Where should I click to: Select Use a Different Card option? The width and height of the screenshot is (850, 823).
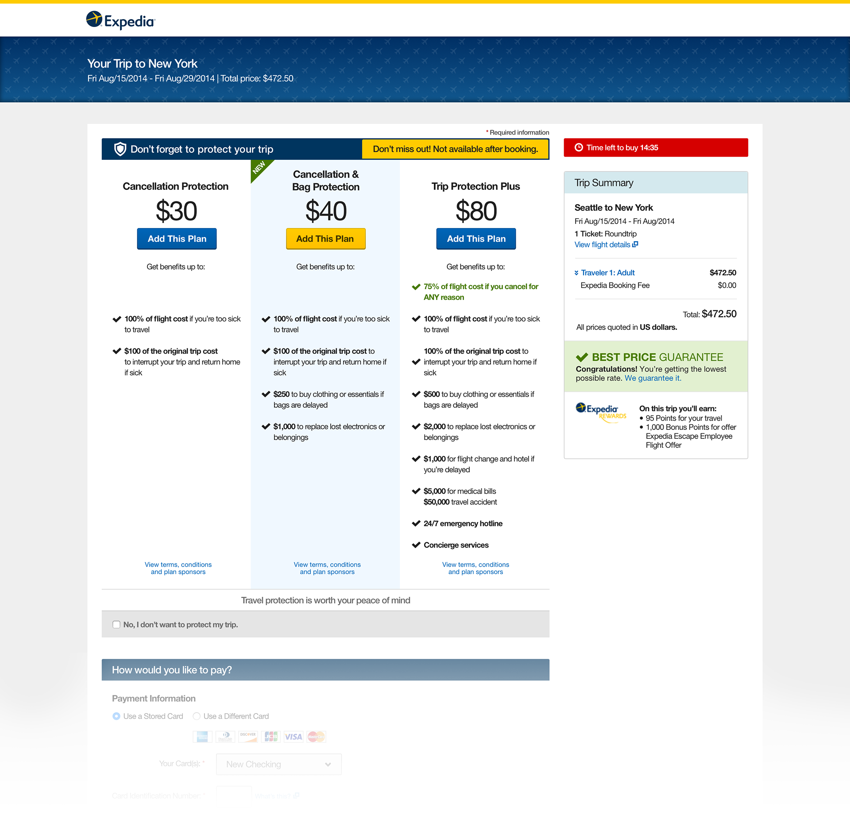197,716
